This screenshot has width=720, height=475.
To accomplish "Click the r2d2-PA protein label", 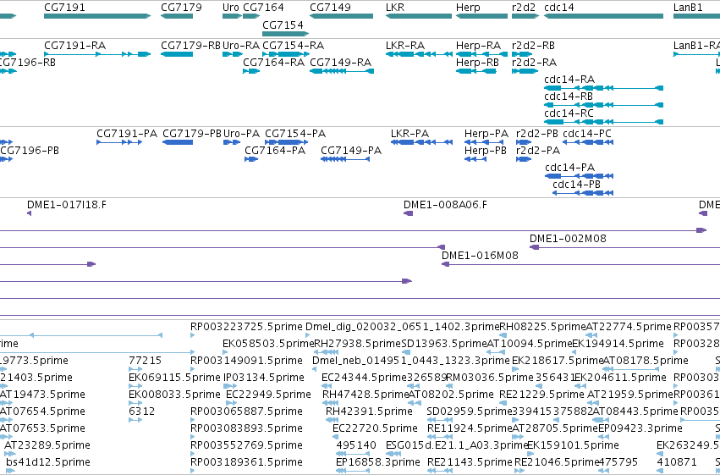I will (538, 151).
